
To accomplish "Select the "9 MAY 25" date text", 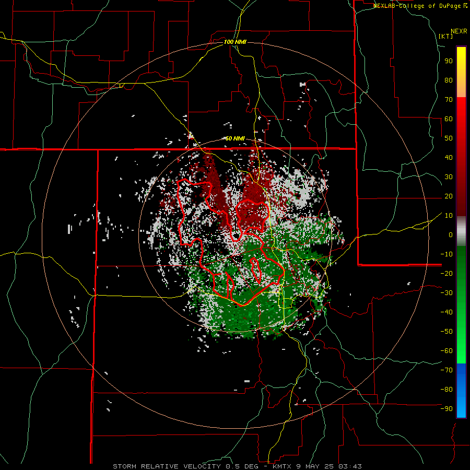I will (x=315, y=466).
